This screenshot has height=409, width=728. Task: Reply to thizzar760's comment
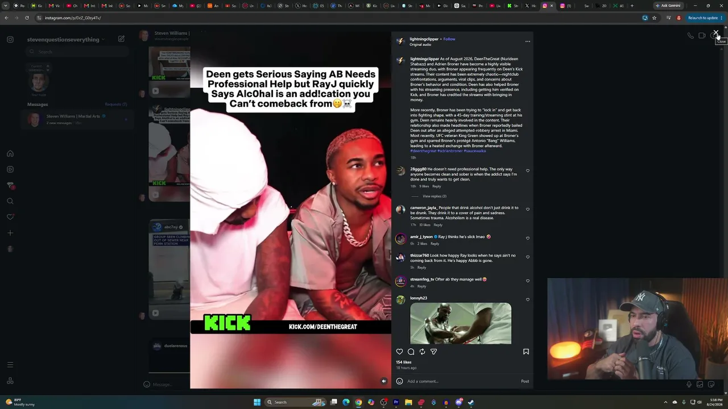421,268
